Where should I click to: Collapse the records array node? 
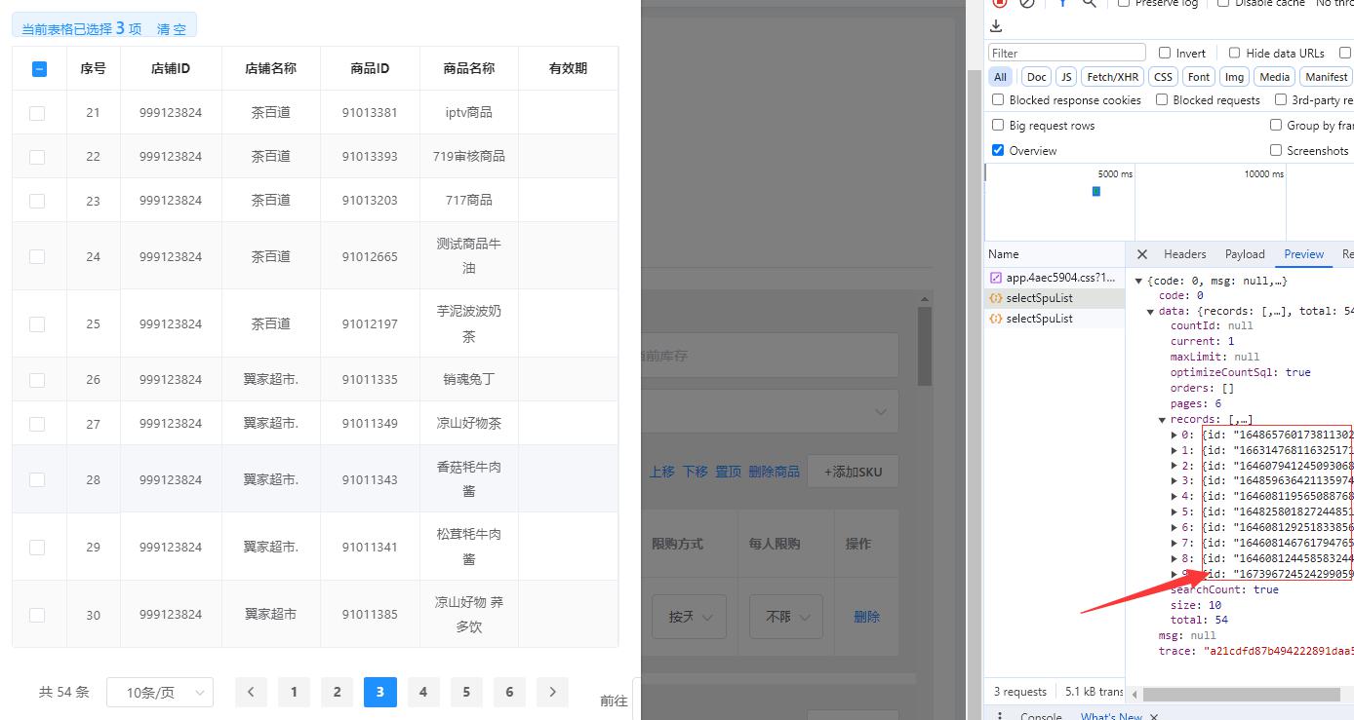[1162, 420]
